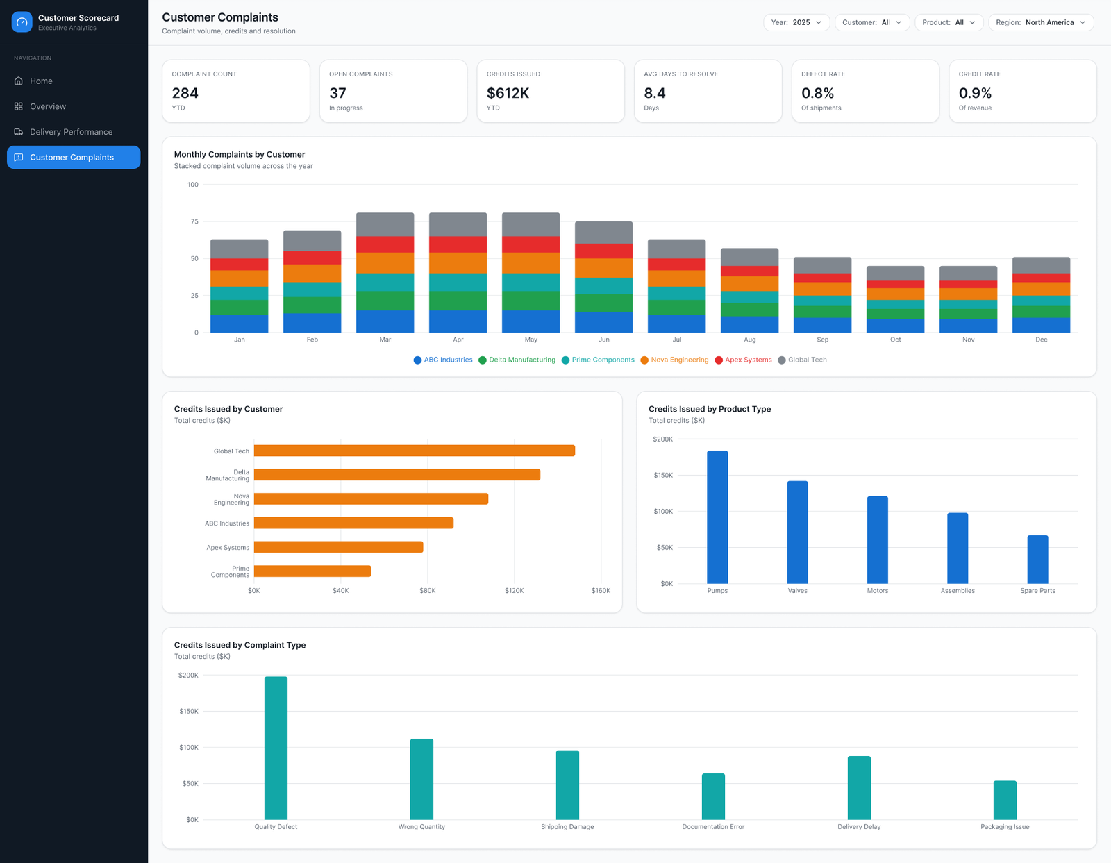Image resolution: width=1111 pixels, height=863 pixels.
Task: Click the ABC Industries legend dot
Action: (417, 360)
